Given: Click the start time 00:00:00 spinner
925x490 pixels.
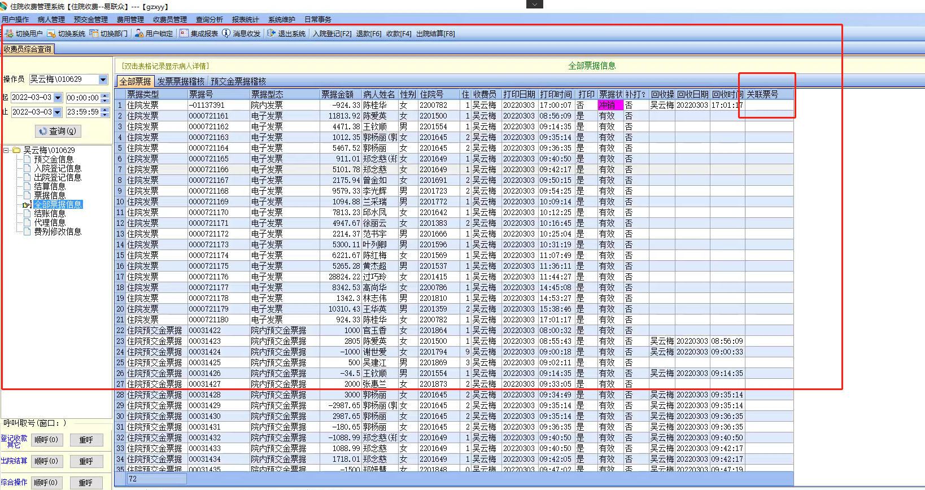Looking at the screenshot, I should pos(104,98).
